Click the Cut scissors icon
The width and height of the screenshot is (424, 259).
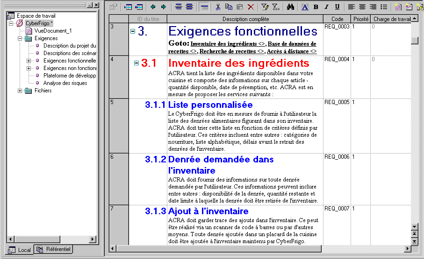pos(218,7)
